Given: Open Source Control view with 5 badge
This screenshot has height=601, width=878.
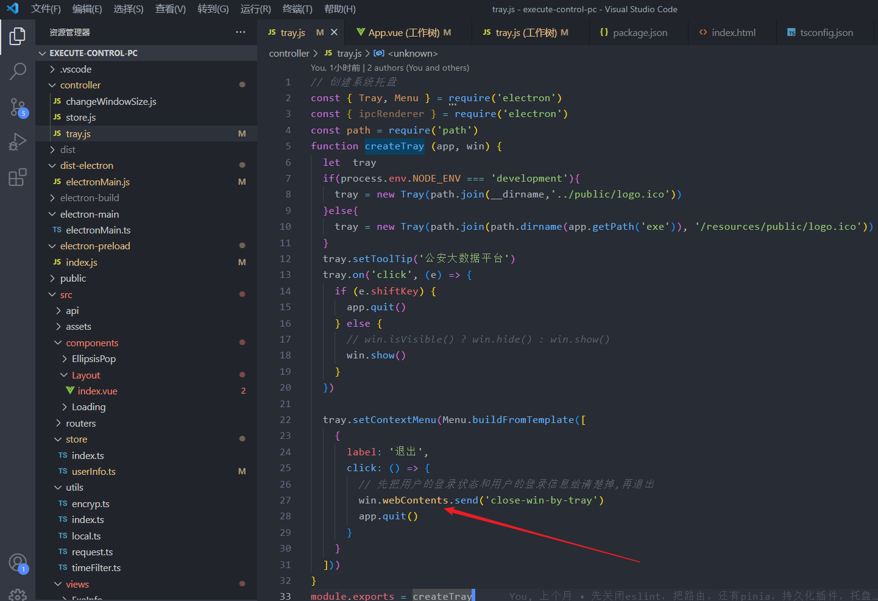Looking at the screenshot, I should 18,107.
